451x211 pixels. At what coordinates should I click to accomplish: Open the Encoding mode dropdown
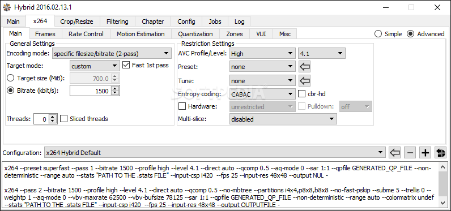coord(111,53)
